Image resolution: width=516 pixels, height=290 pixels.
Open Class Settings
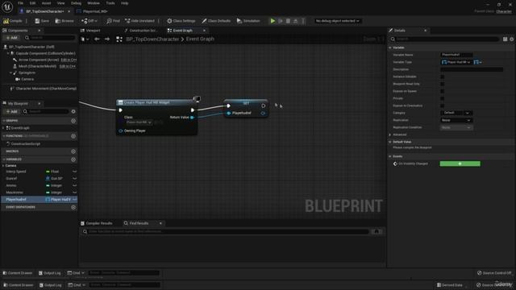181,21
